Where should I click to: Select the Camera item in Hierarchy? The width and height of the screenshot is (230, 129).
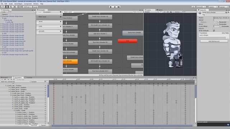(x=5, y=14)
